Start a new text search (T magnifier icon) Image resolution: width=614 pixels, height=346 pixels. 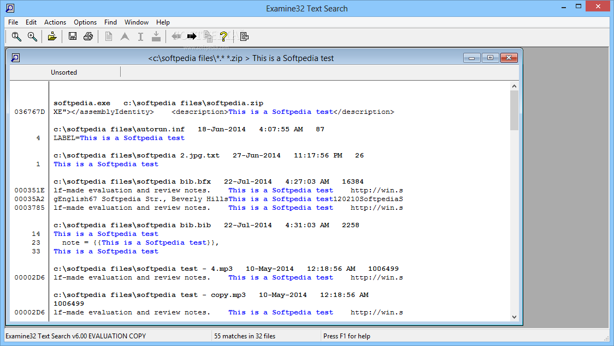(x=16, y=37)
